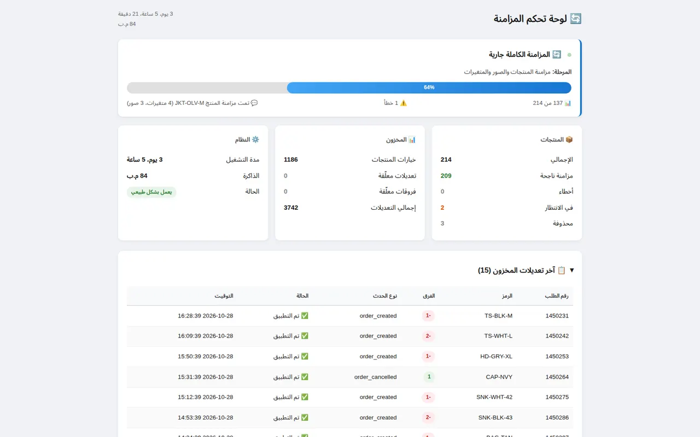The height and width of the screenshot is (437, 700).
Task: Click the clipboard icon beside آخر تعديلات المخزون
Action: [561, 270]
